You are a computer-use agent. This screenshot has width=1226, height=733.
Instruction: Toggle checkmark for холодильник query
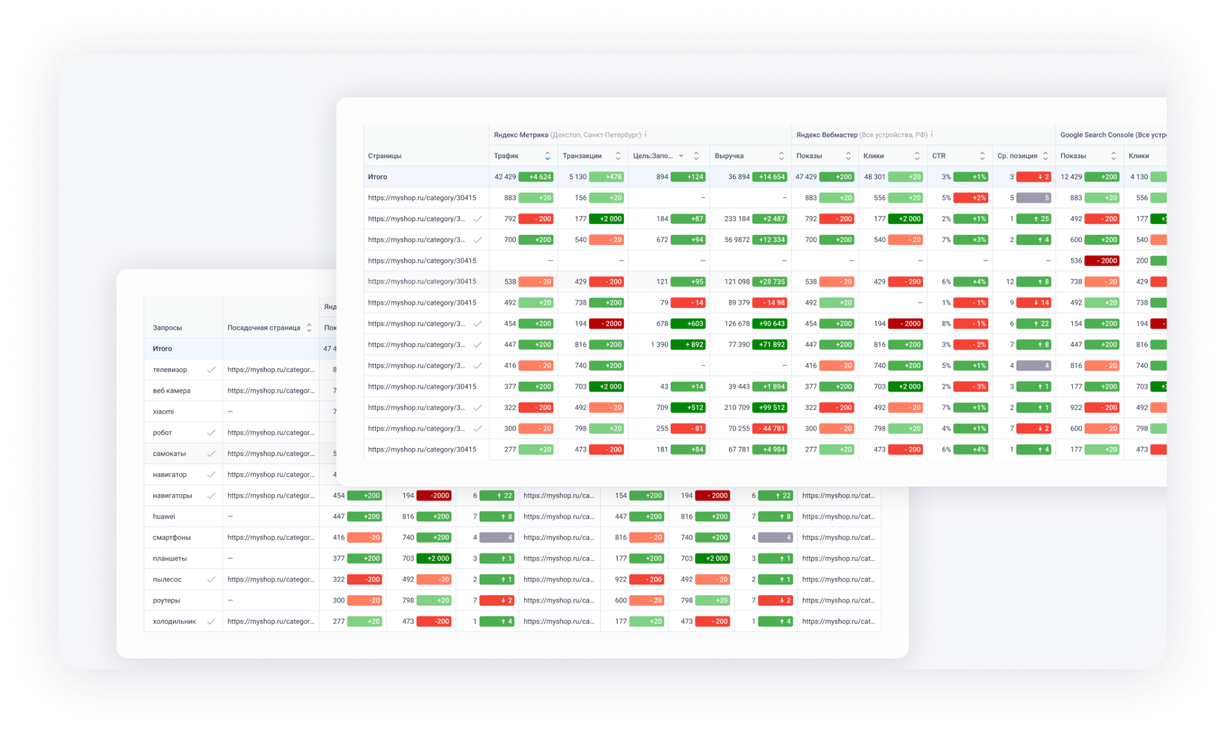coord(211,622)
